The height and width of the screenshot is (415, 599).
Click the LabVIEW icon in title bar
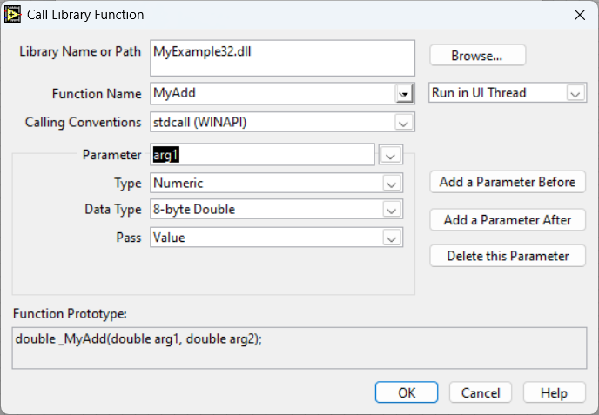click(x=14, y=15)
